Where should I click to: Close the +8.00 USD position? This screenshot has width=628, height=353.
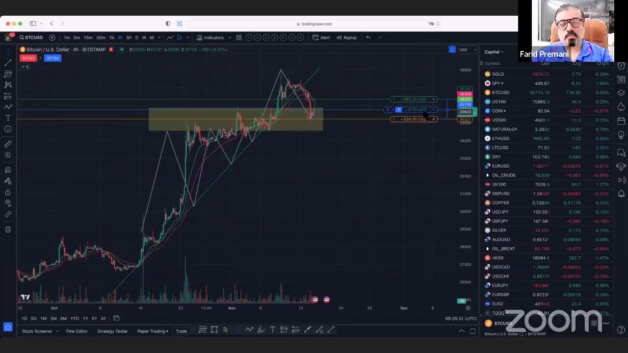coord(434,110)
